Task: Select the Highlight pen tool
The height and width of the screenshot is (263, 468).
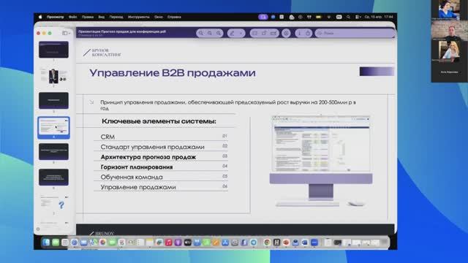Action: click(x=233, y=33)
